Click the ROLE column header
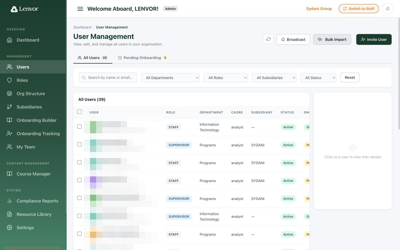This screenshot has height=250, width=400. coord(171,112)
